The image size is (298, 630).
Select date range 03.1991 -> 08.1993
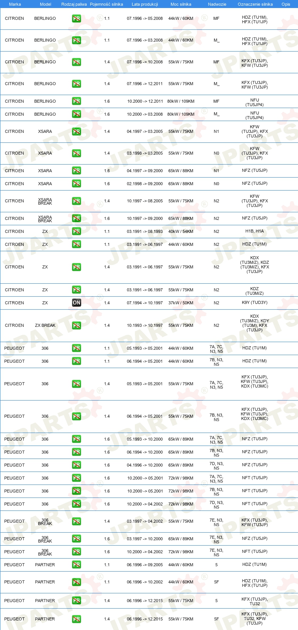[x=145, y=231]
